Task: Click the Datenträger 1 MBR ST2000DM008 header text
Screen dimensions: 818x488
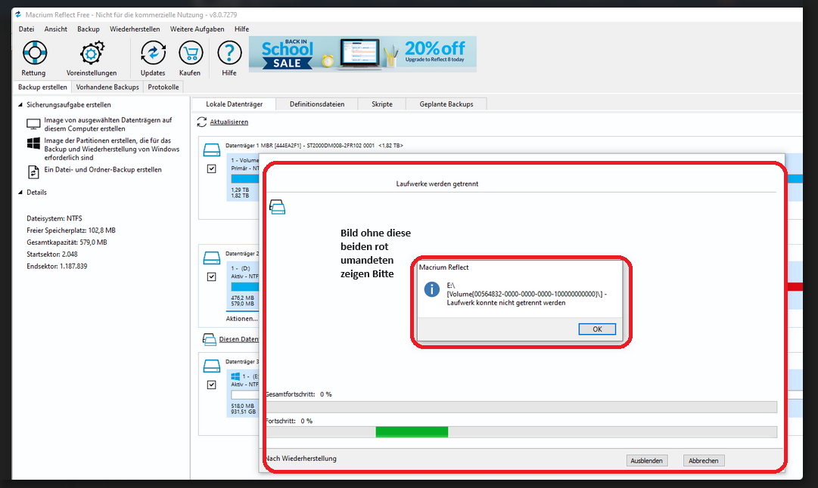Action: [314, 145]
